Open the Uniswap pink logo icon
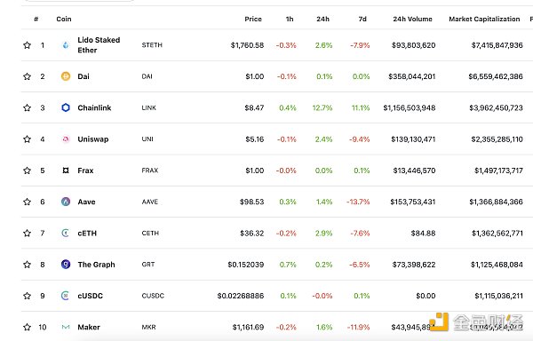 click(66, 139)
